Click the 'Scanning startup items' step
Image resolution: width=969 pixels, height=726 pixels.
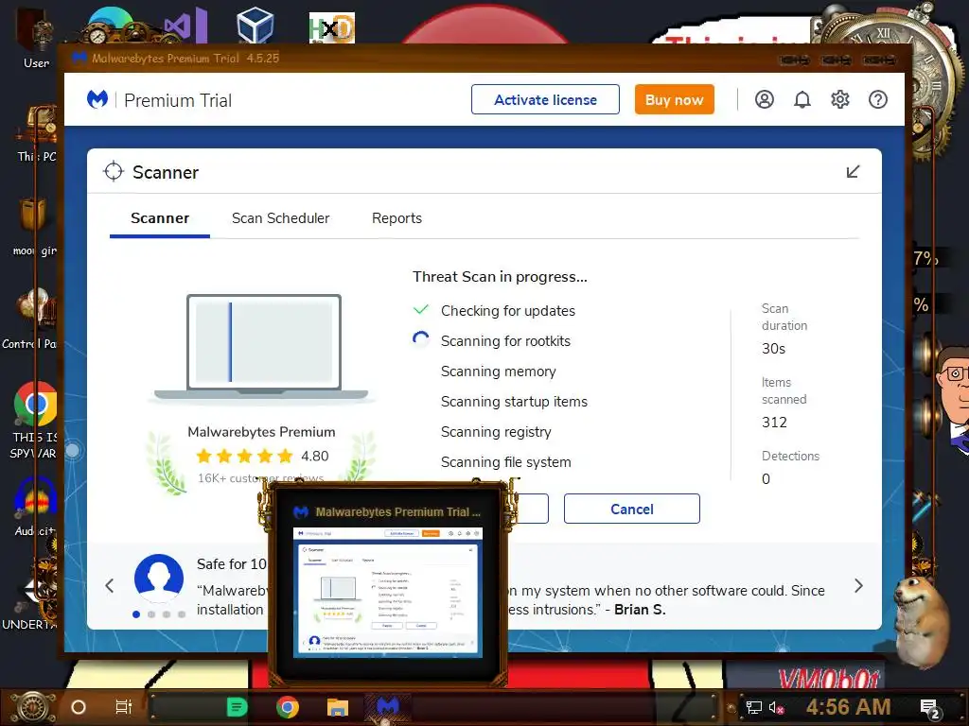tap(514, 401)
